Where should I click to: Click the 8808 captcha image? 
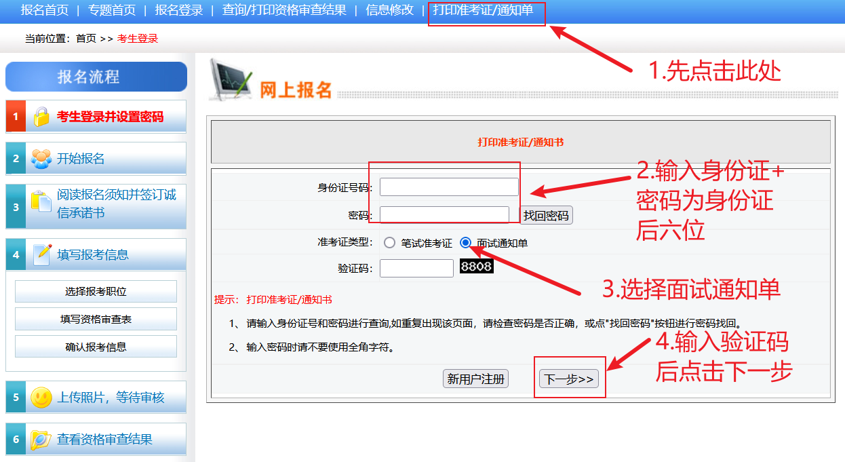477,267
